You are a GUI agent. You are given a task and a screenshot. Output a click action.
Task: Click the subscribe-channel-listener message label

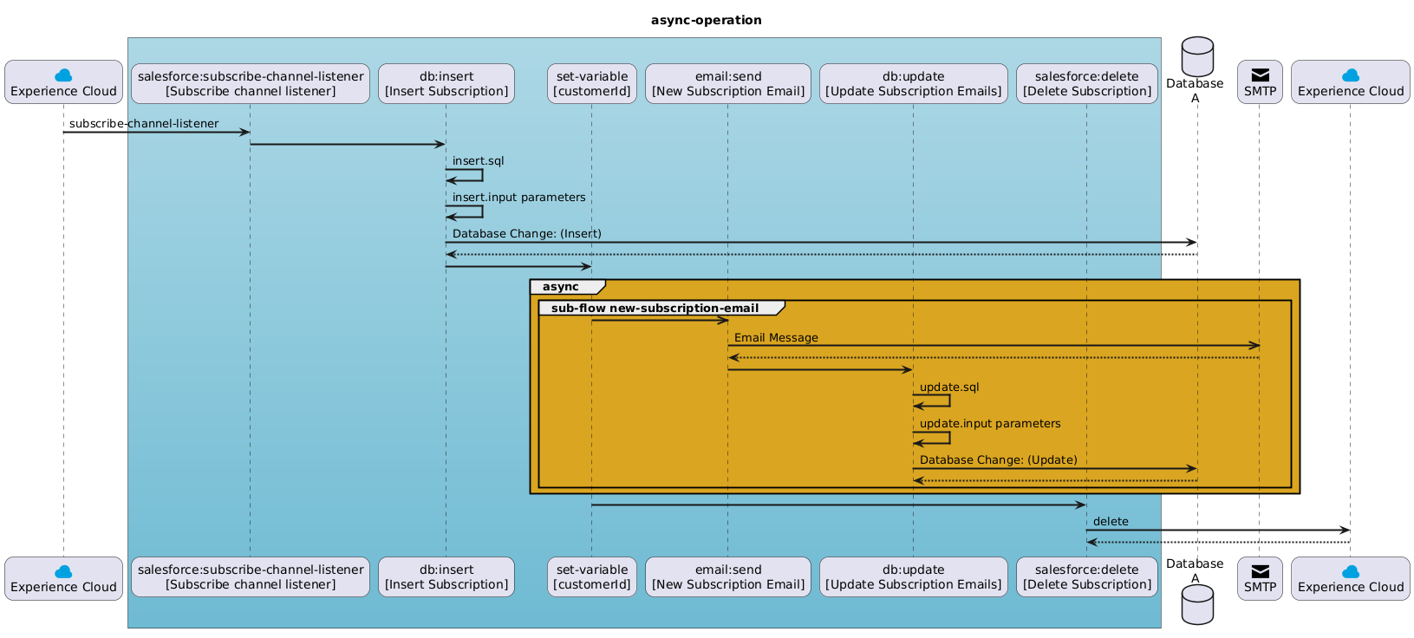tap(144, 123)
